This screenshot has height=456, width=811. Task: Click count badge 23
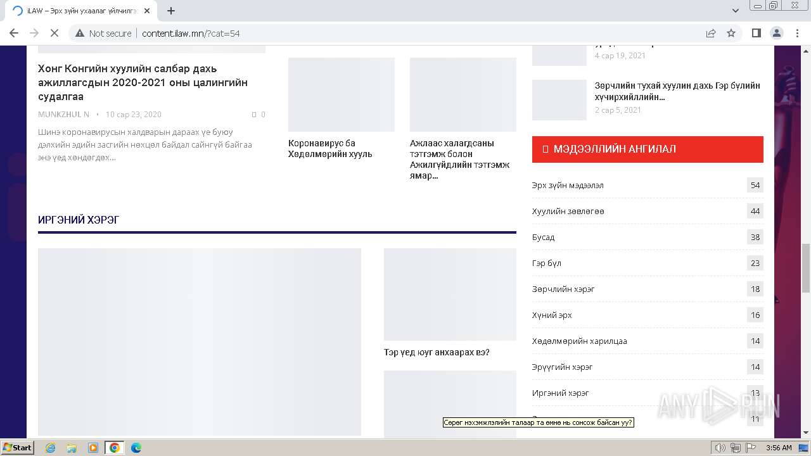coord(755,263)
